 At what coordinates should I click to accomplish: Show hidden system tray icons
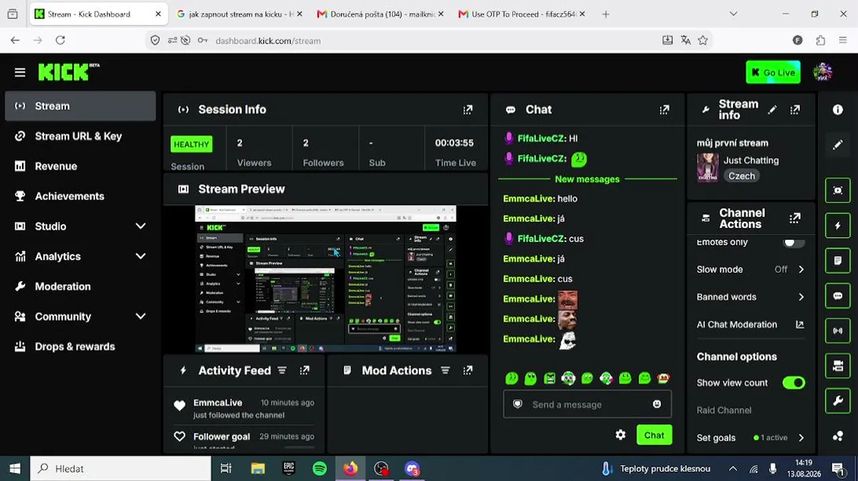[733, 468]
